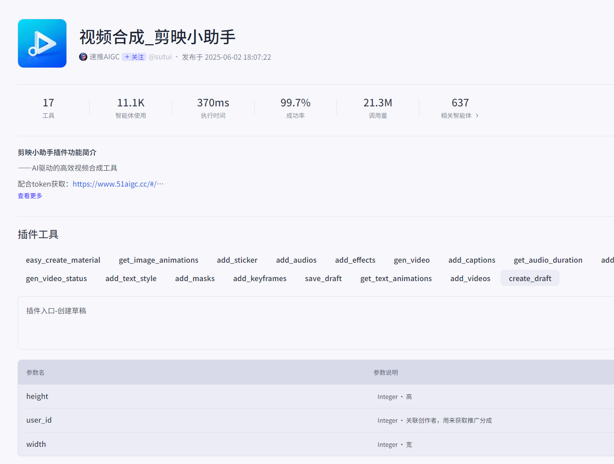Select the add_videos tool tab

pyautogui.click(x=470, y=279)
